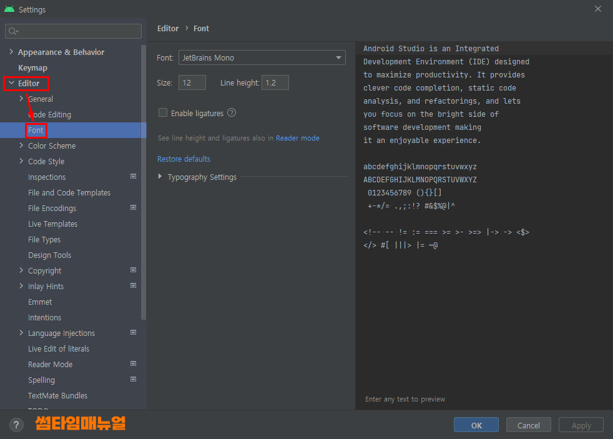Collapse the Editor tree node
613x439 pixels.
click(x=11, y=83)
